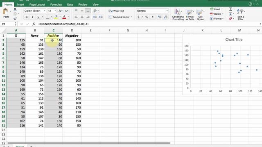Click the Paste clipboard icon
The image size is (262, 147).
[x=6, y=12]
